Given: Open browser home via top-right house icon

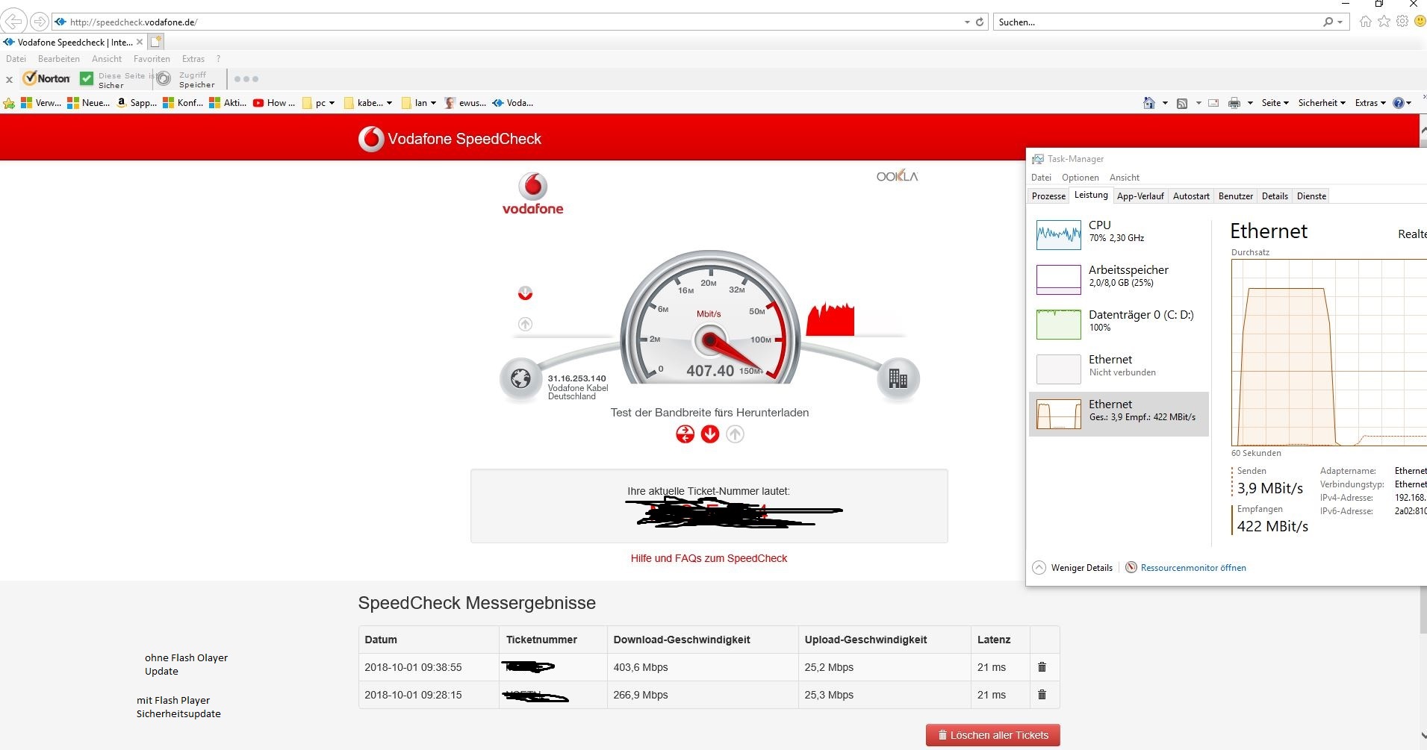Looking at the screenshot, I should [1366, 22].
